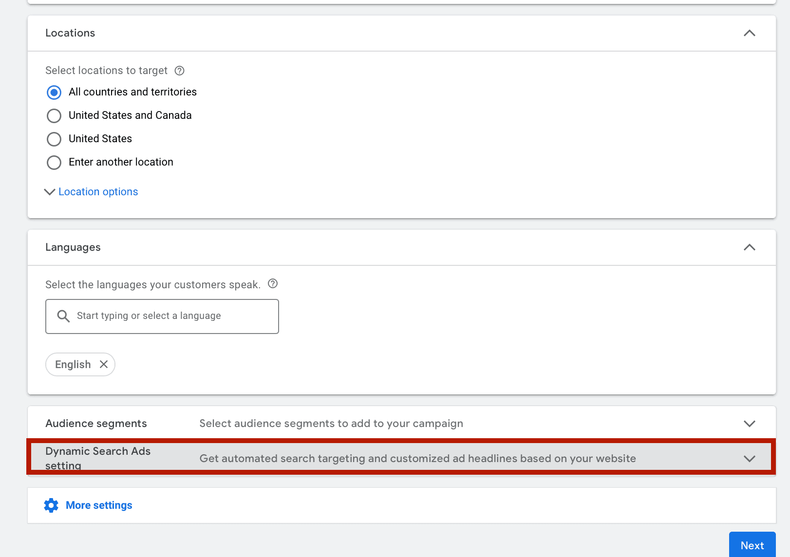790x557 pixels.
Task: Open More settings link
Action: click(99, 505)
